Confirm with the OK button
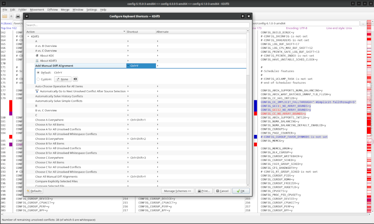 [241, 191]
